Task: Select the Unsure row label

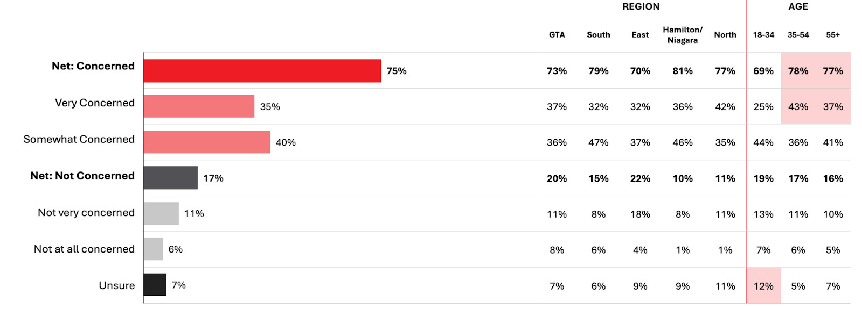Action: tap(117, 285)
